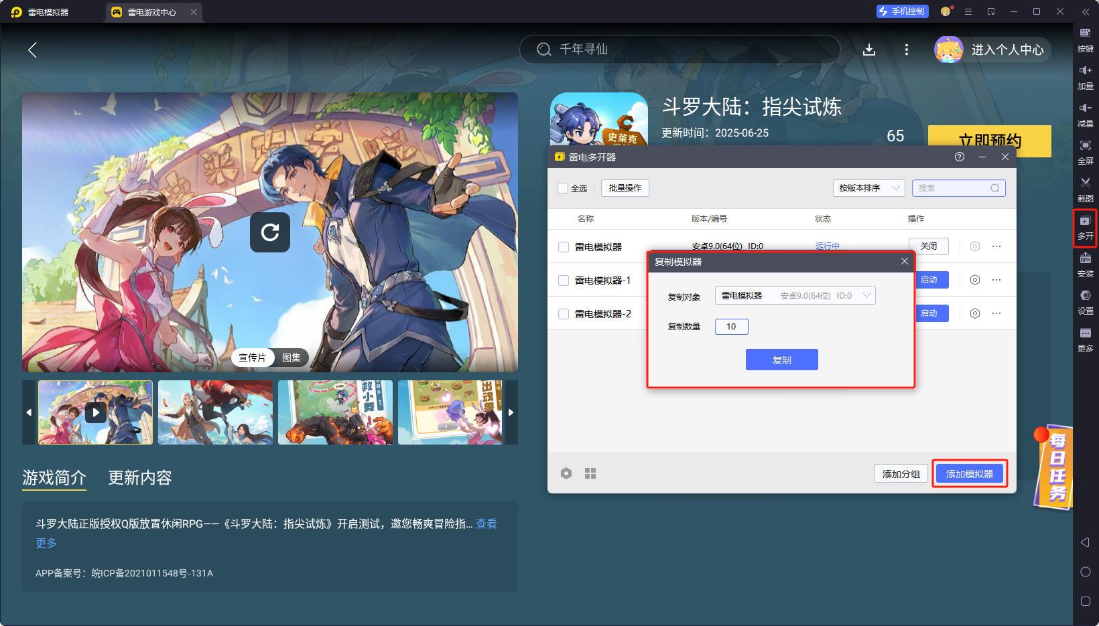Click the 添加模拟器 button

pyautogui.click(x=970, y=473)
